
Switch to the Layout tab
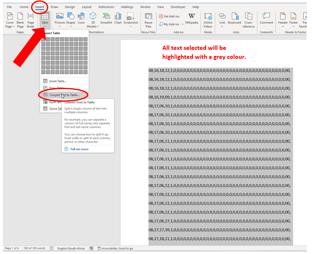[x=87, y=7]
